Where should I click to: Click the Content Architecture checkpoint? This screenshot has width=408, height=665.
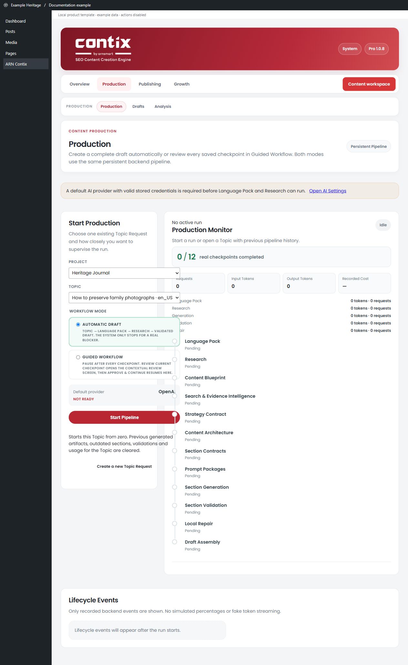point(209,433)
